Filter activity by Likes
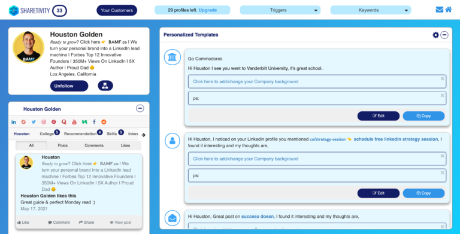The width and height of the screenshot is (460, 234). click(x=125, y=145)
